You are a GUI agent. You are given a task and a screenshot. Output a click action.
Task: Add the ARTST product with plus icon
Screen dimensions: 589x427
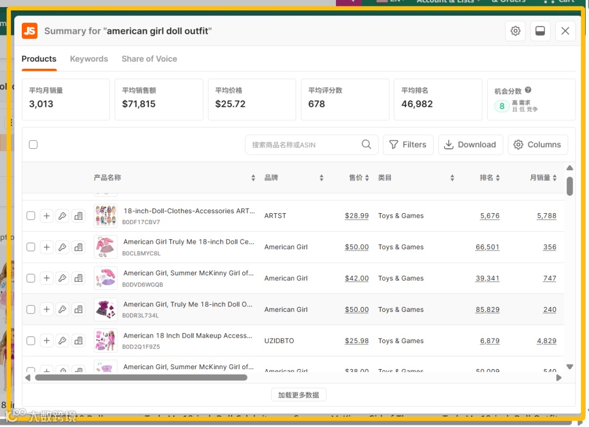(46, 216)
